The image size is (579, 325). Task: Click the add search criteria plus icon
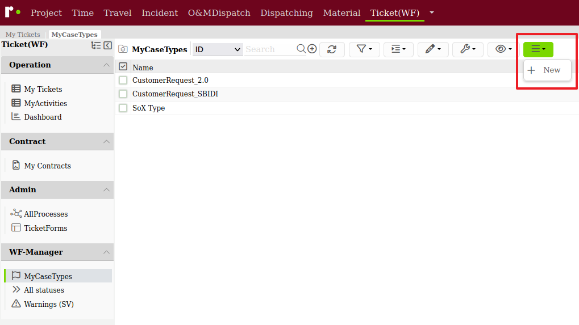312,49
